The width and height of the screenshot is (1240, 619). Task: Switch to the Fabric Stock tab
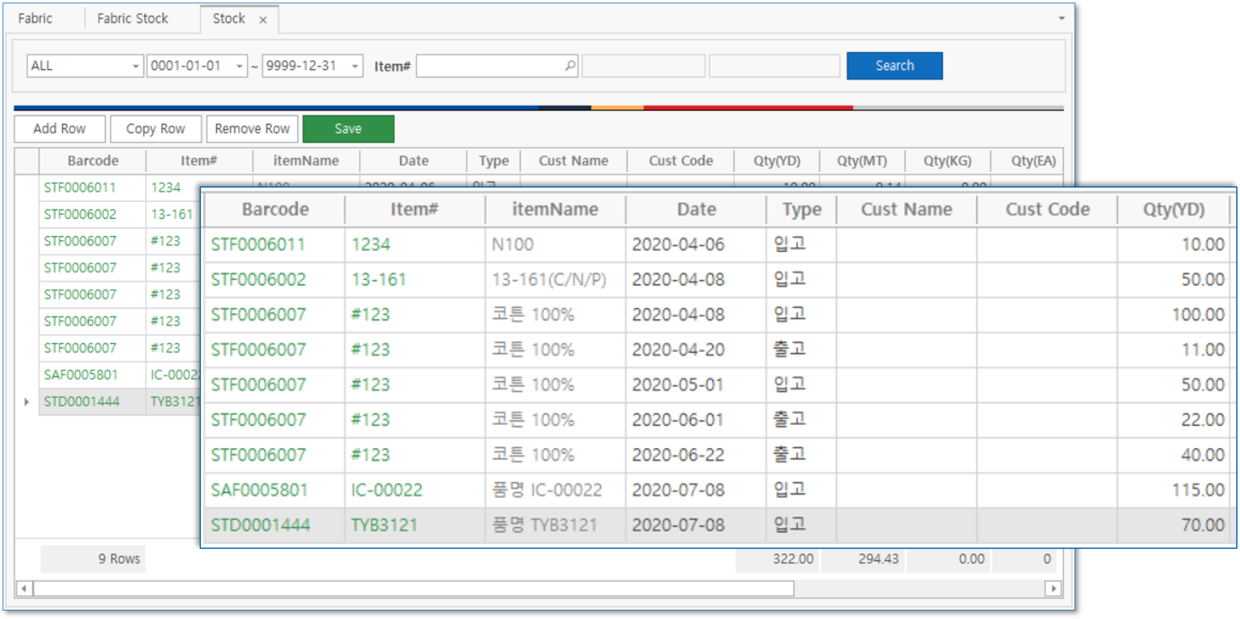133,19
